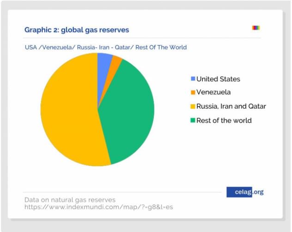Click the celag.org logo
This screenshot has height=232, width=292.
click(245, 192)
